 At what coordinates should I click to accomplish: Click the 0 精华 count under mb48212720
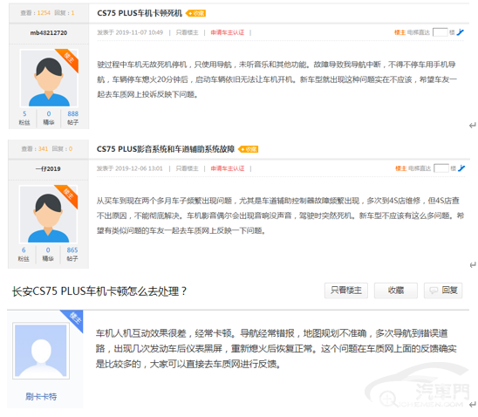coord(49,118)
